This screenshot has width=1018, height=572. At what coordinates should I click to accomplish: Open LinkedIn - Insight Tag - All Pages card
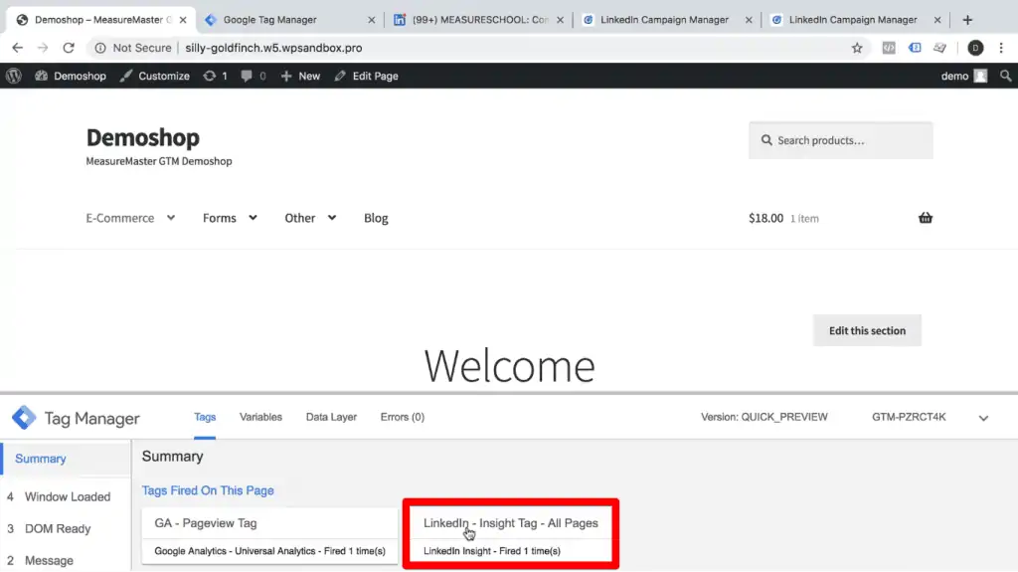coord(511,535)
